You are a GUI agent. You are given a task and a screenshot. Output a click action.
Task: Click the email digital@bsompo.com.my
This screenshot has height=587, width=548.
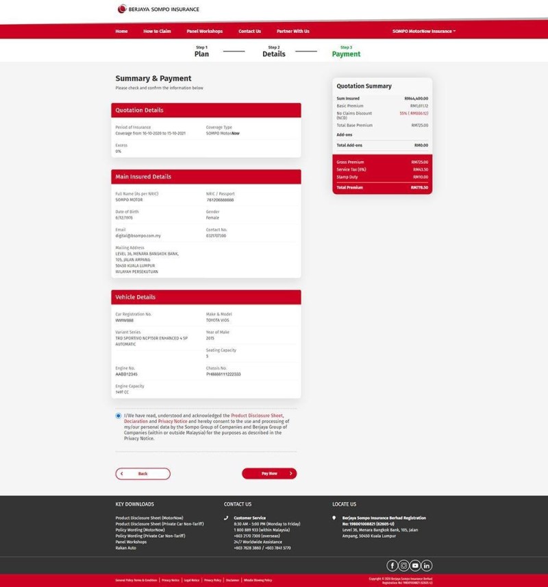[x=138, y=235]
